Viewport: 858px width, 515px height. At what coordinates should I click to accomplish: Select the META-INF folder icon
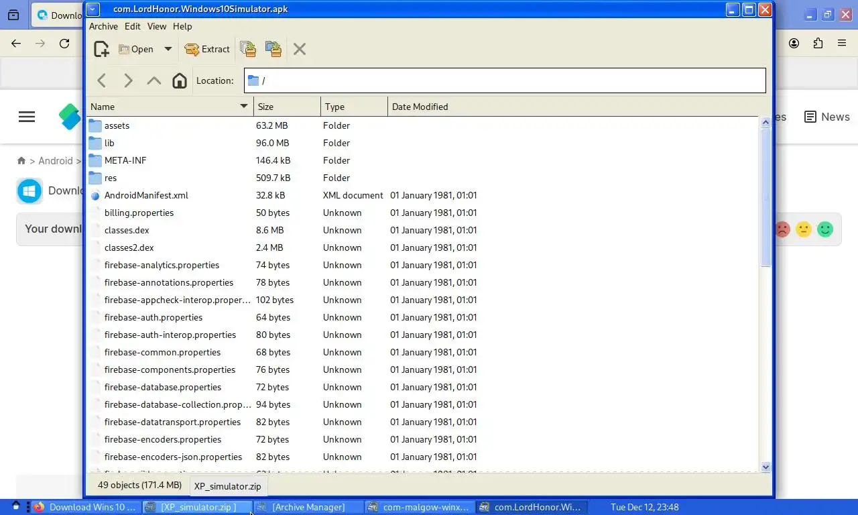(x=95, y=160)
